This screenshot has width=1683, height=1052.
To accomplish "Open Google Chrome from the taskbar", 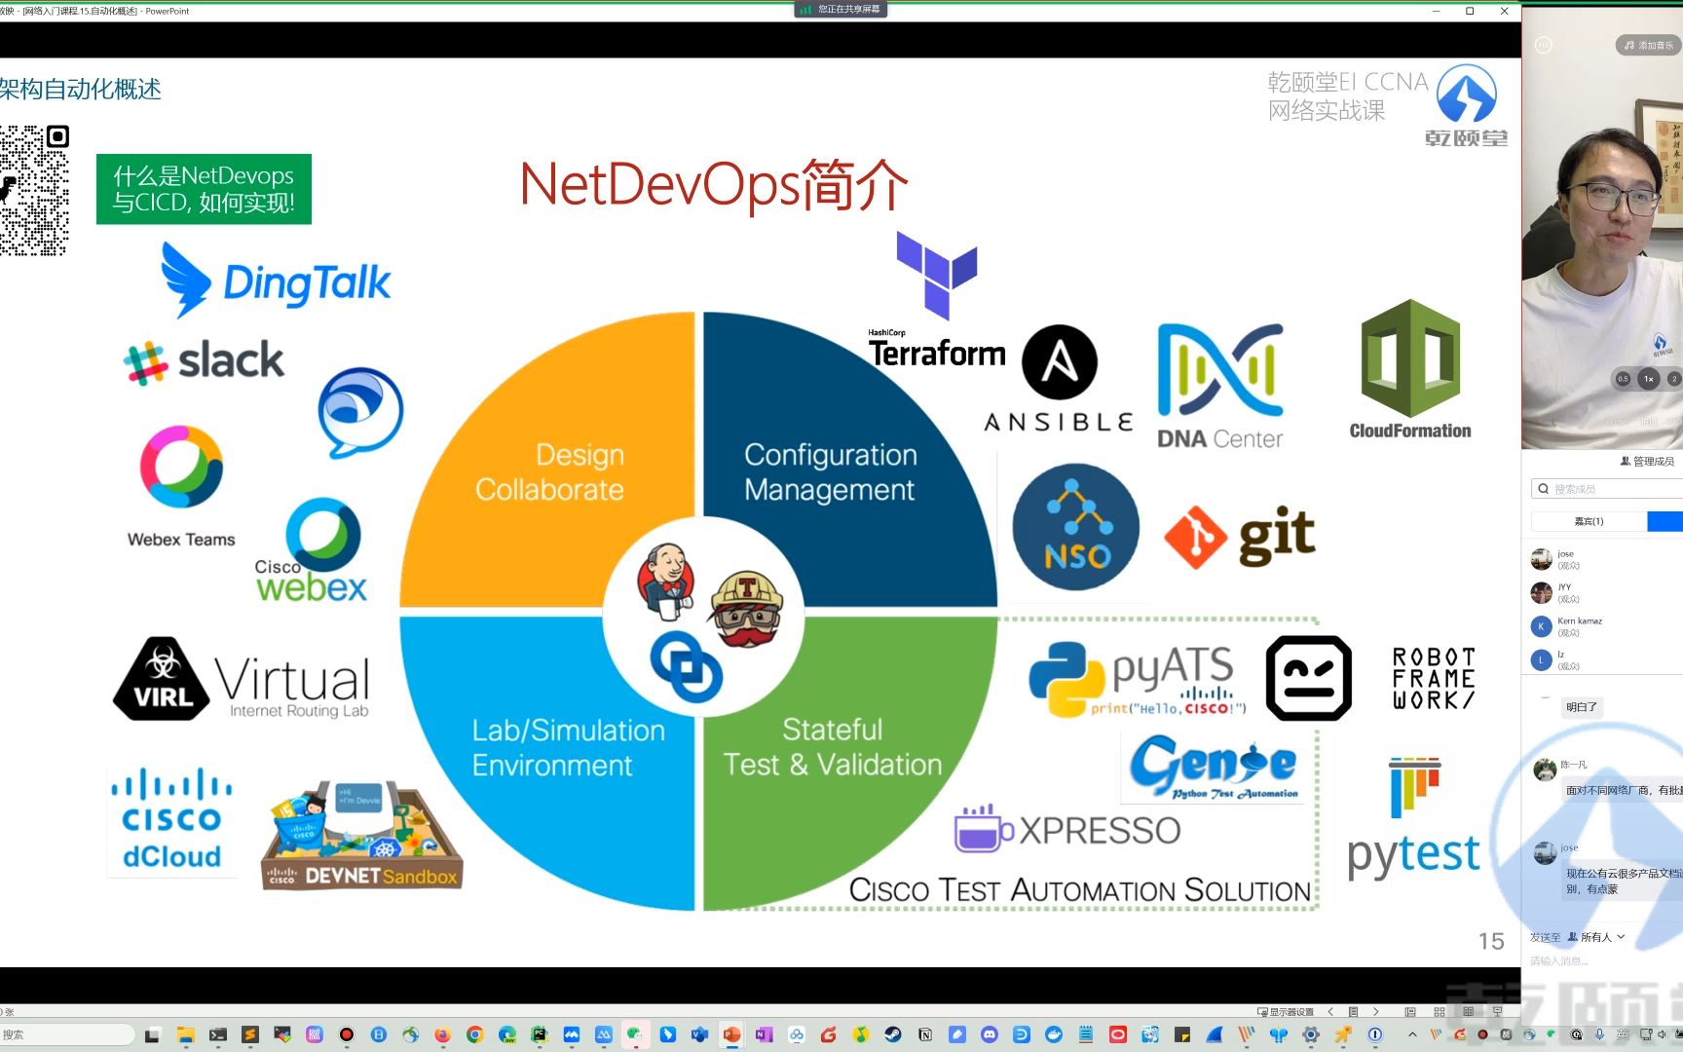I will point(474,1034).
